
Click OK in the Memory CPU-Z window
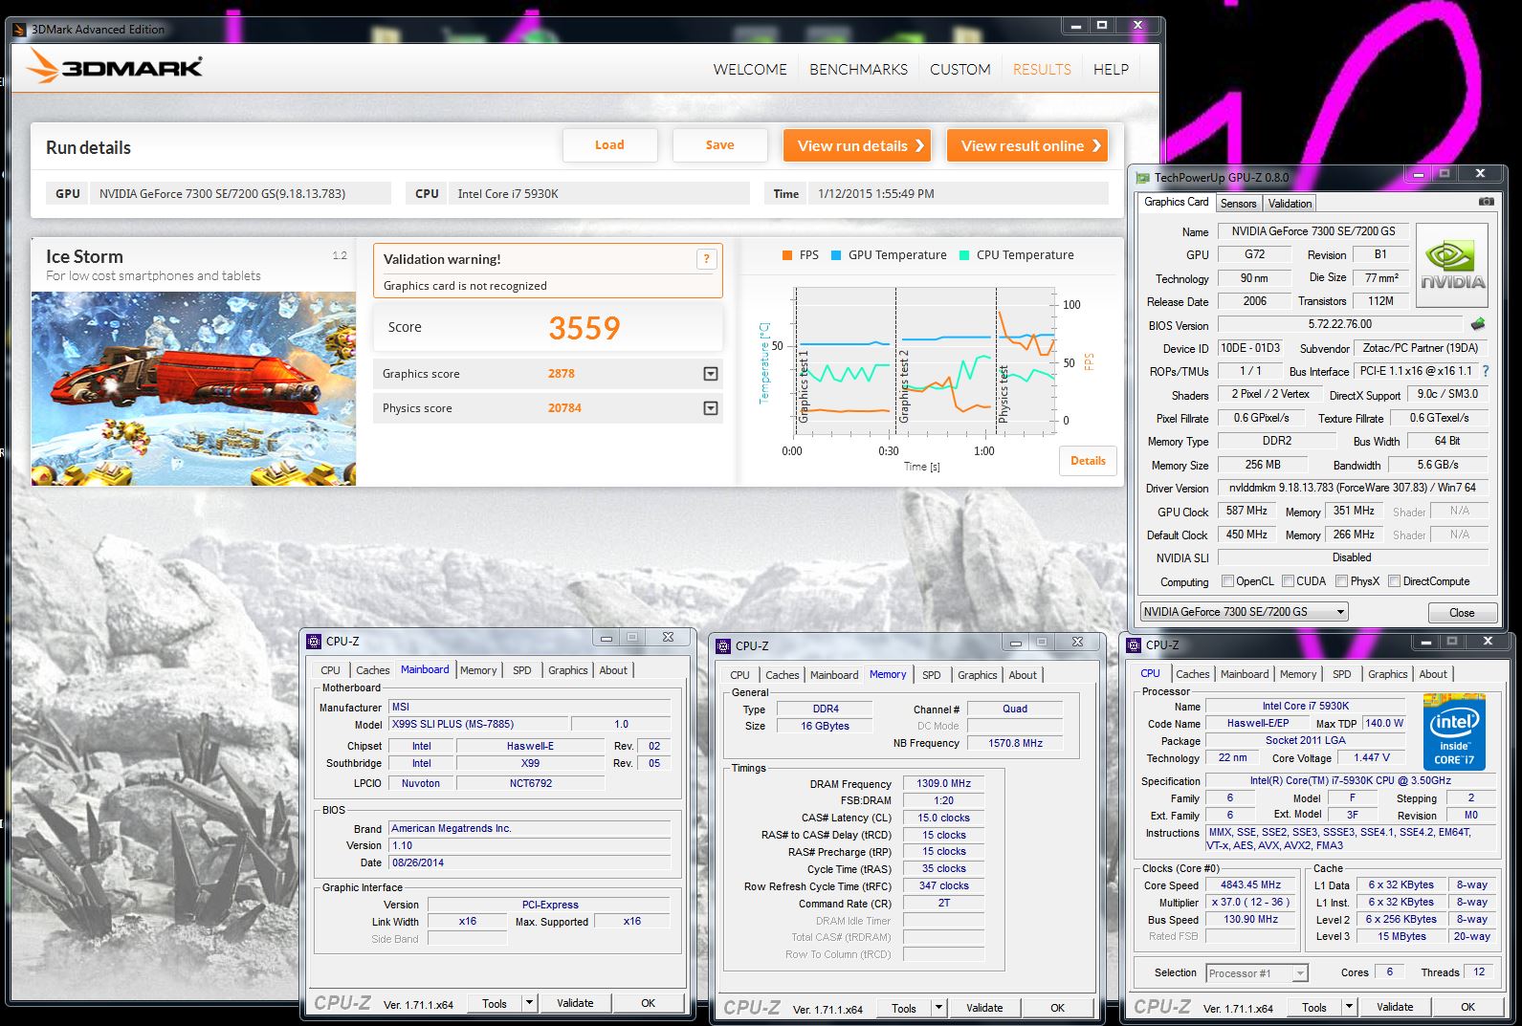pyautogui.click(x=1057, y=1008)
